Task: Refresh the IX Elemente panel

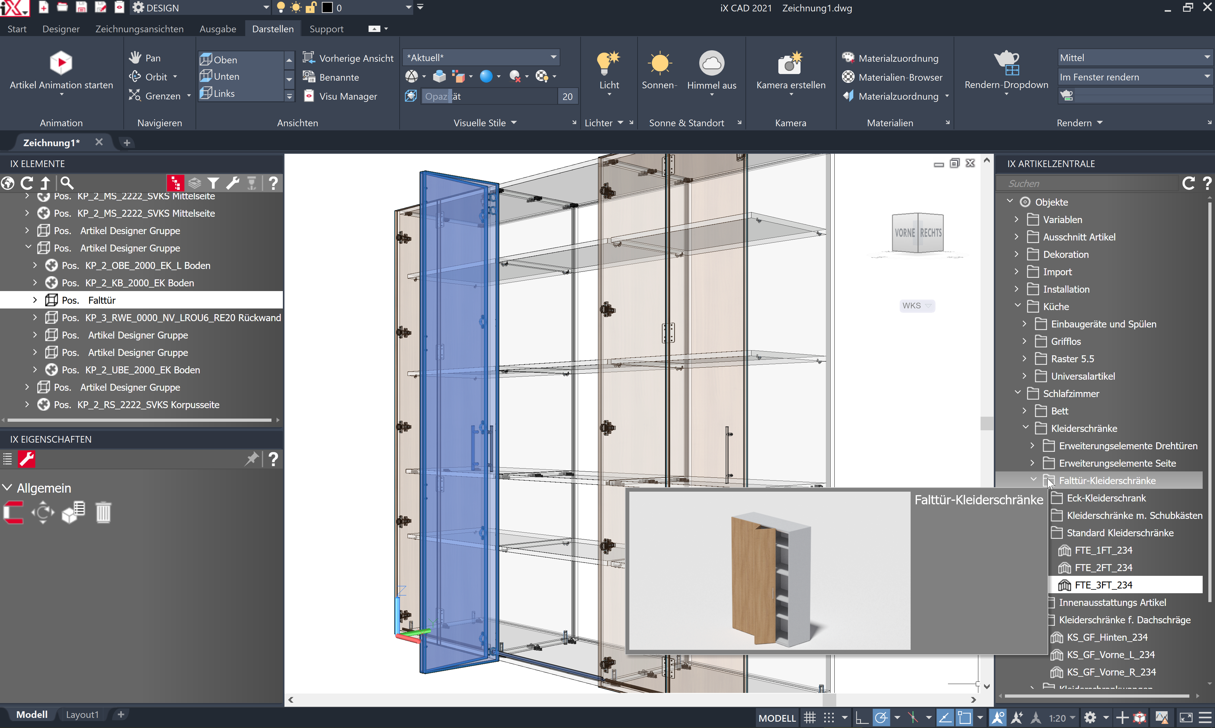Action: point(27,183)
